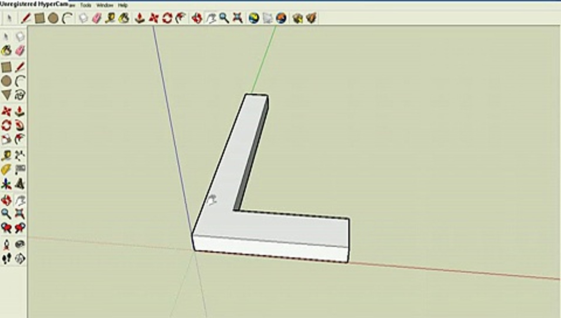Click the Get Current View globe icon
This screenshot has height=318, width=561.
pyautogui.click(x=254, y=18)
